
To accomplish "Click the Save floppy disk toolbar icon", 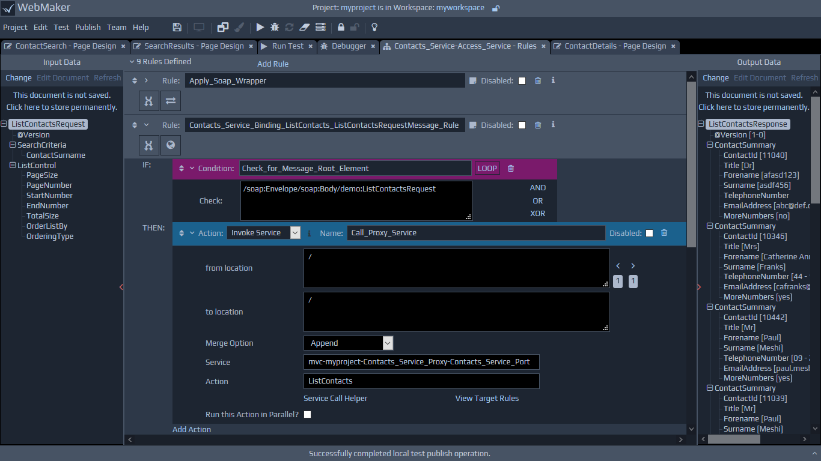I will tap(177, 27).
